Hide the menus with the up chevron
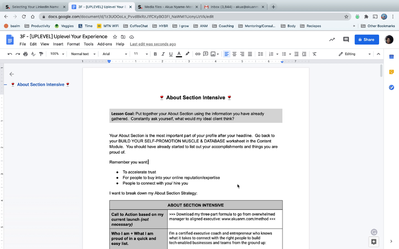 379,54
